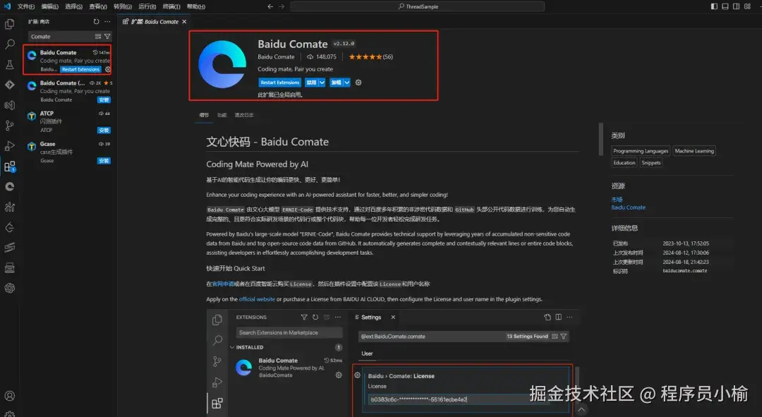This screenshot has width=762, height=417.
Task: Open the 终端(T) menu
Action: 171,6
